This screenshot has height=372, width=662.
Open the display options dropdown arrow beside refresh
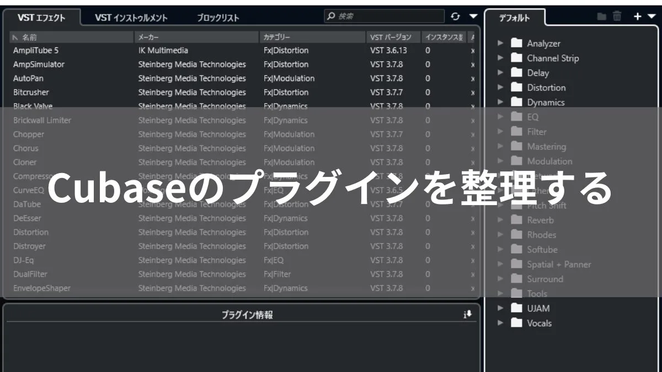click(473, 17)
